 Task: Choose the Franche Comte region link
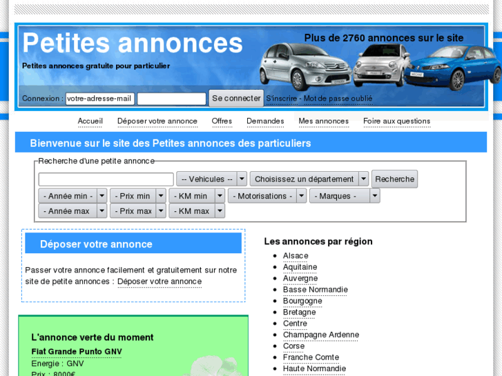[x=311, y=357]
